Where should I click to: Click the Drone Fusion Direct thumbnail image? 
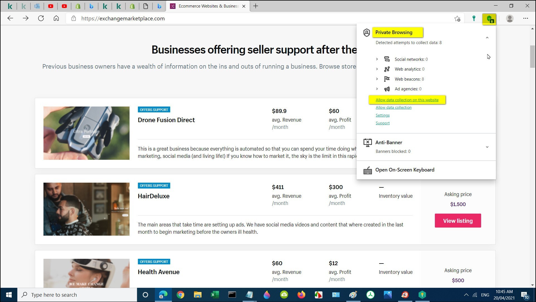86,133
